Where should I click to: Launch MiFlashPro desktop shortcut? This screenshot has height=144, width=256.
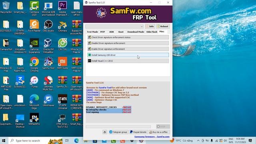pyautogui.click(x=34, y=119)
